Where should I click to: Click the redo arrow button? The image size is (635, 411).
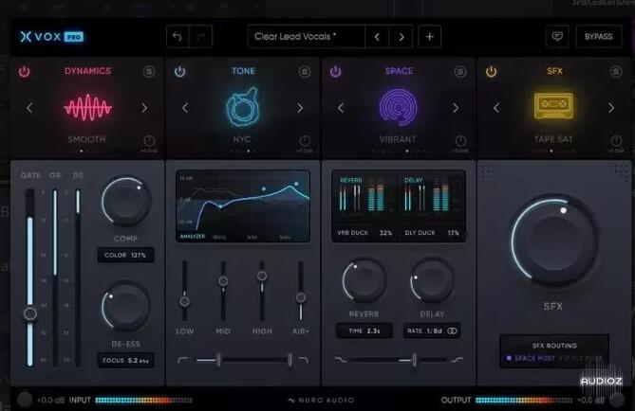click(201, 37)
